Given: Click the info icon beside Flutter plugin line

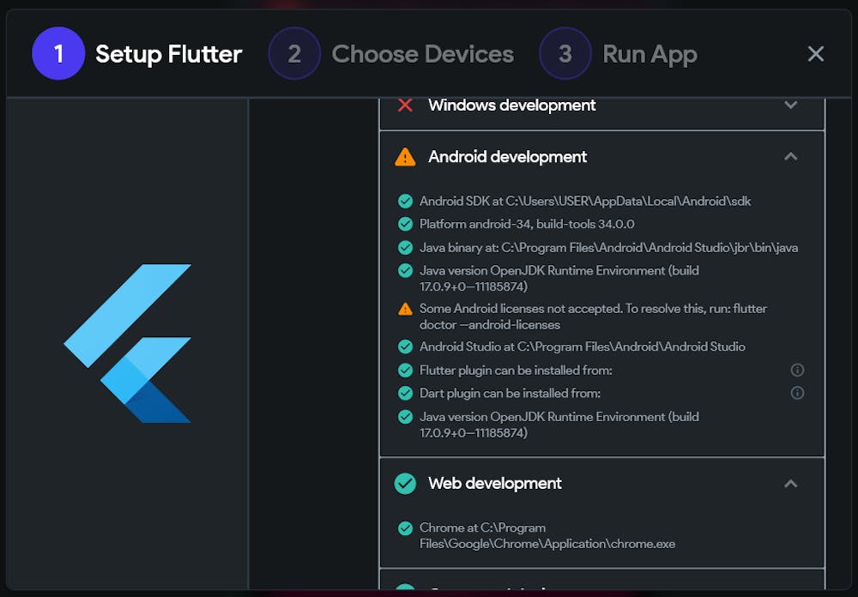Looking at the screenshot, I should [x=797, y=371].
